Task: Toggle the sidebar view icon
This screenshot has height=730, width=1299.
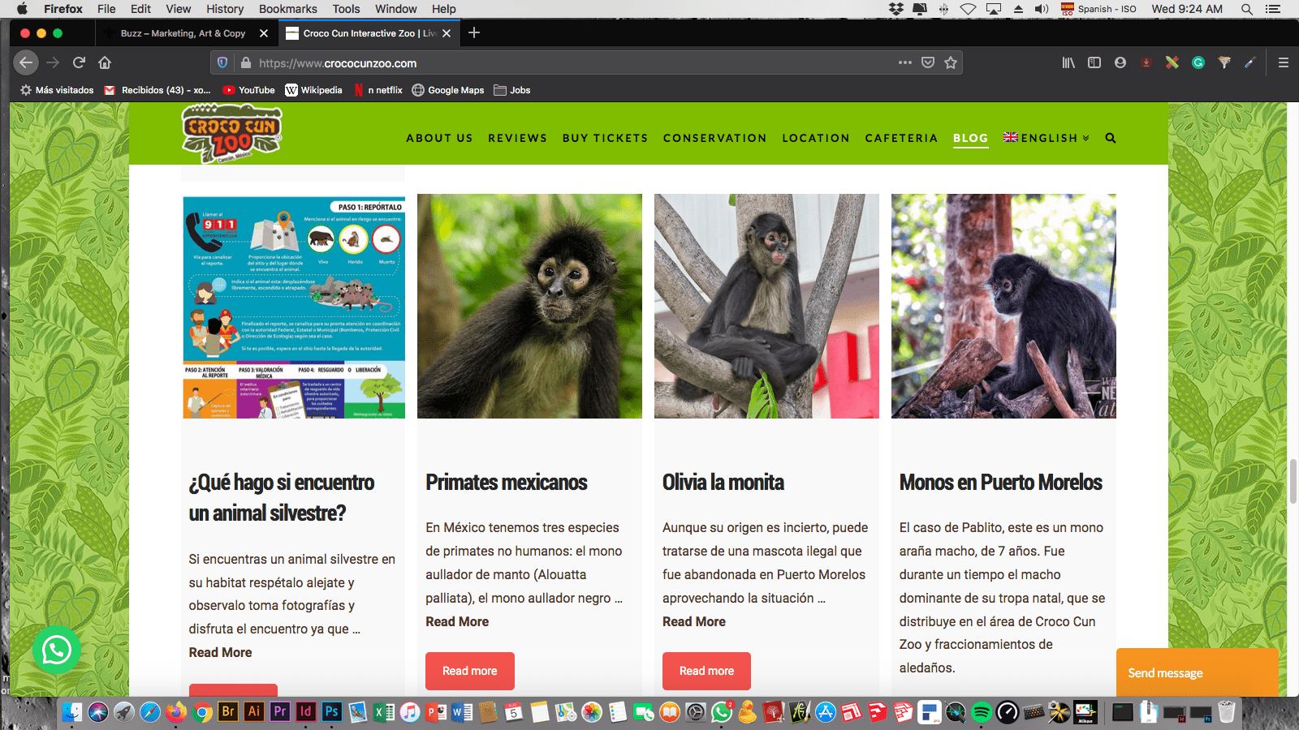Action: click(x=1094, y=62)
